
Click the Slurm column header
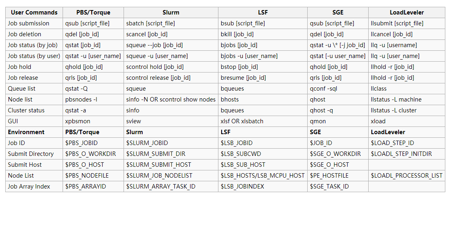tap(171, 12)
